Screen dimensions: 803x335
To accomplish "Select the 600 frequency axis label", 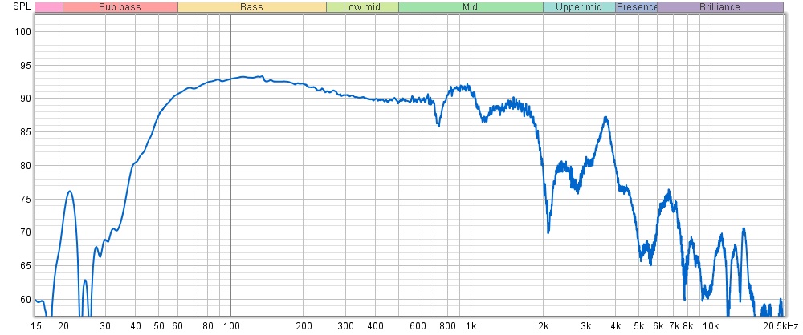I will pyautogui.click(x=418, y=326).
